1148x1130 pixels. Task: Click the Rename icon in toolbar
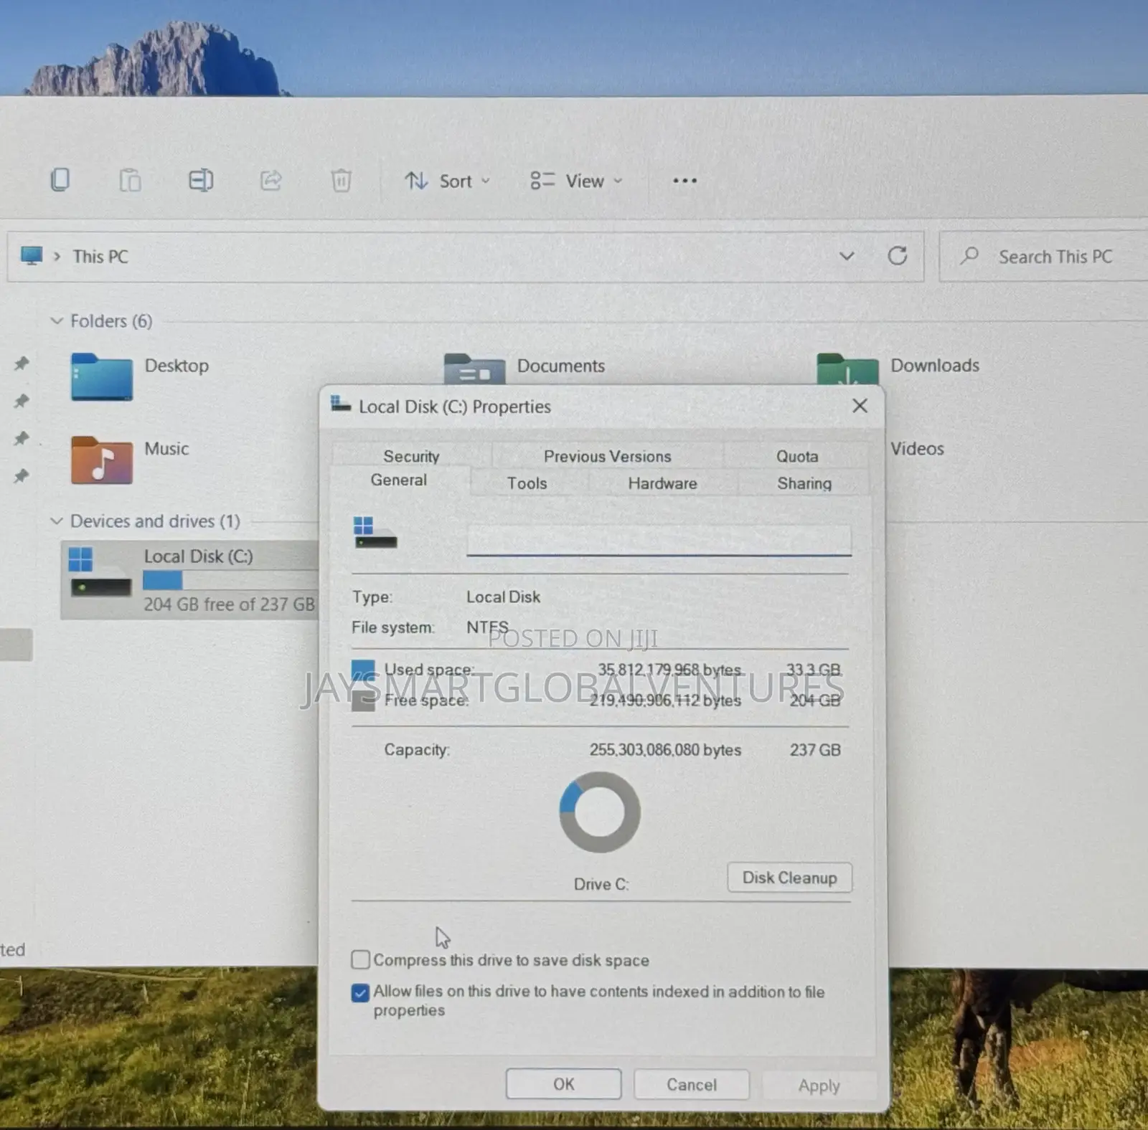(x=201, y=180)
